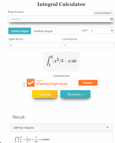Click the Definite integrals section header
The width and height of the screenshot is (115, 143).
pyautogui.click(x=61, y=128)
